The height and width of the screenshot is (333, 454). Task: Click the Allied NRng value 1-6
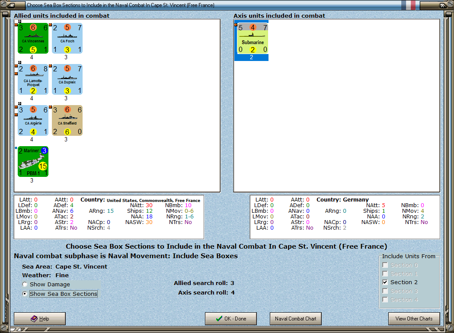[x=189, y=217]
